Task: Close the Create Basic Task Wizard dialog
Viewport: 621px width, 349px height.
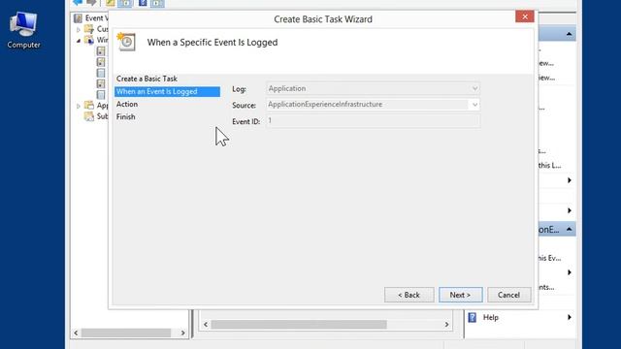Action: [525, 16]
